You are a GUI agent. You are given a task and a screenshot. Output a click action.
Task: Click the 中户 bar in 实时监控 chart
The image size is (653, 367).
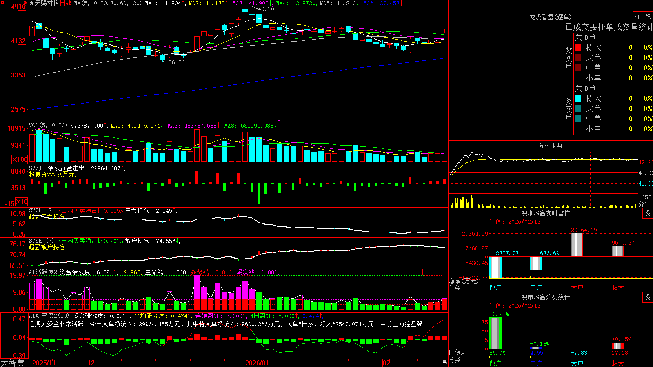click(x=536, y=264)
